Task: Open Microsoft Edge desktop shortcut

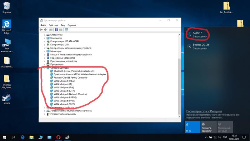Action: 7,27
